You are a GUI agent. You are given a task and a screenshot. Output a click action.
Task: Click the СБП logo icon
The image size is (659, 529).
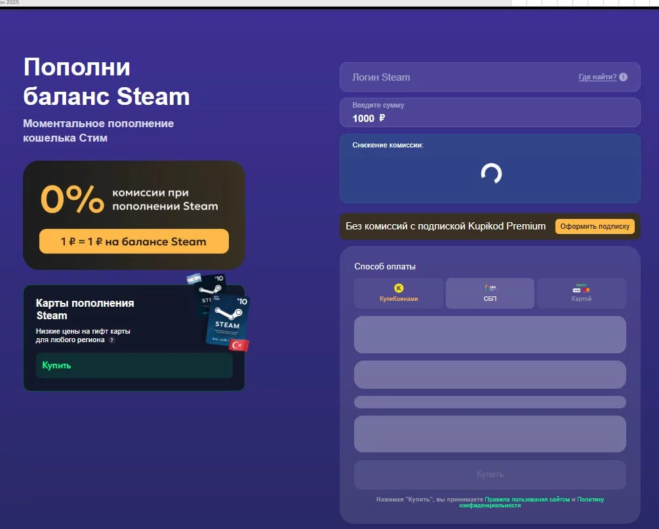click(490, 288)
